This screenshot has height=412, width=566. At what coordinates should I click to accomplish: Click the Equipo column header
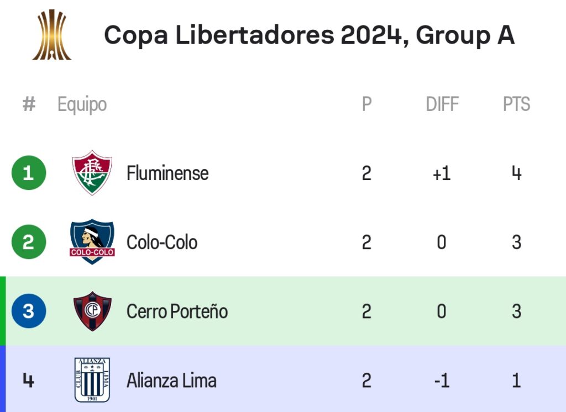pos(82,105)
